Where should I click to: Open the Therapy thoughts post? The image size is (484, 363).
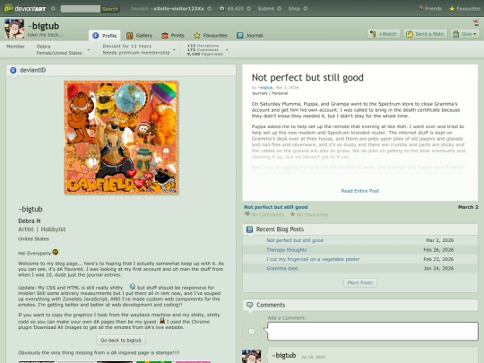click(x=287, y=250)
